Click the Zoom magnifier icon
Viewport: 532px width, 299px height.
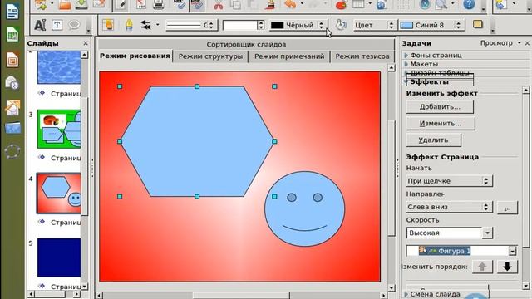441,5
